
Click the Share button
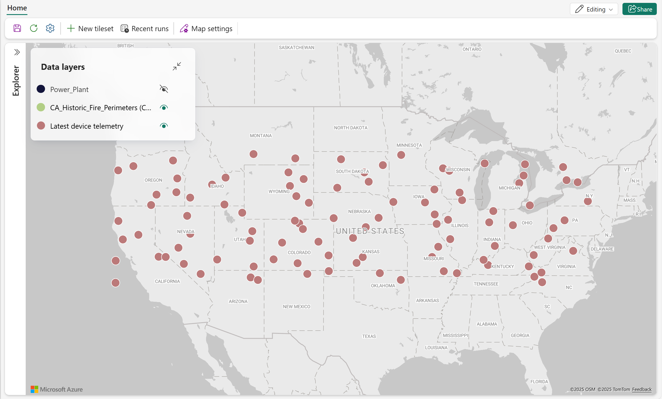(639, 9)
